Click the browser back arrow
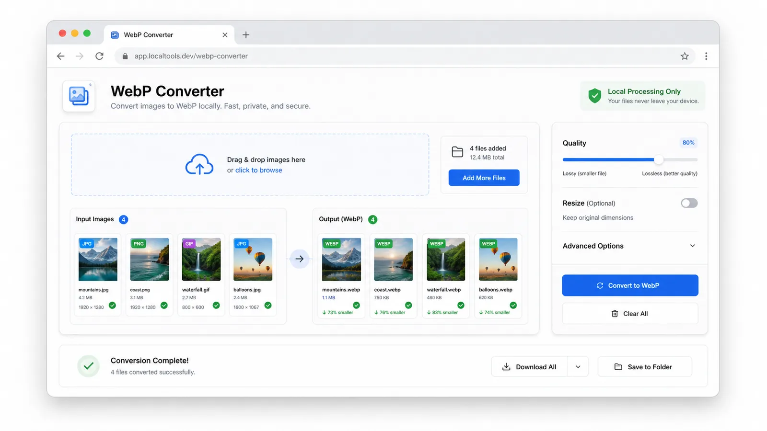 tap(60, 56)
